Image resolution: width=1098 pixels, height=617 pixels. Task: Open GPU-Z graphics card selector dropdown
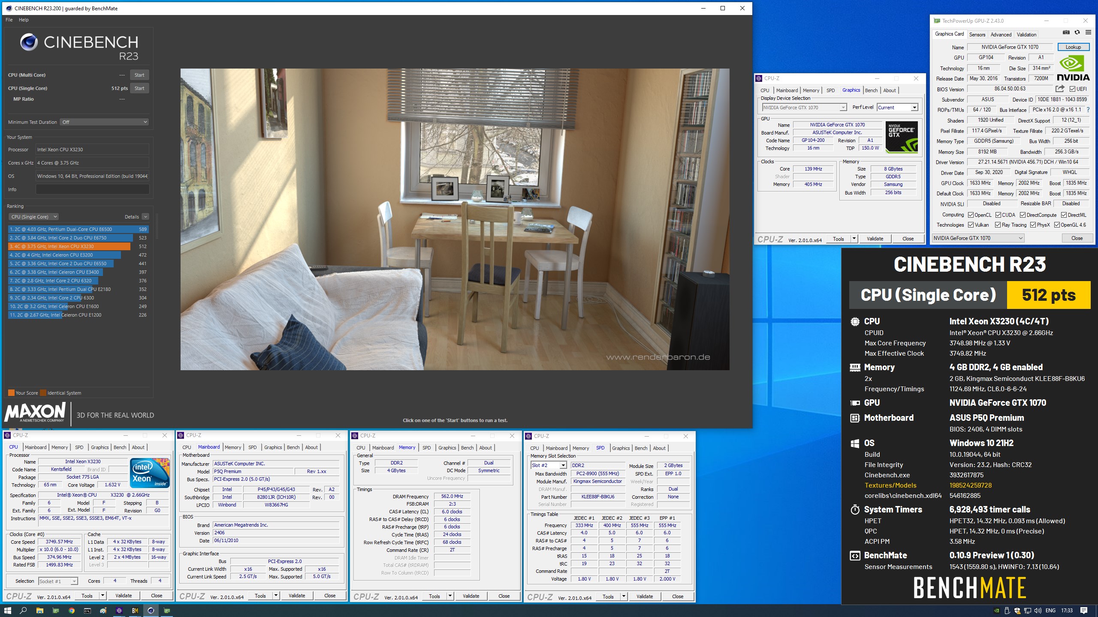pos(978,238)
